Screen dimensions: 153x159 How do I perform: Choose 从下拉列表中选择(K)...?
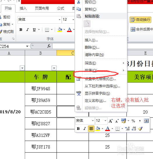click(102, 86)
